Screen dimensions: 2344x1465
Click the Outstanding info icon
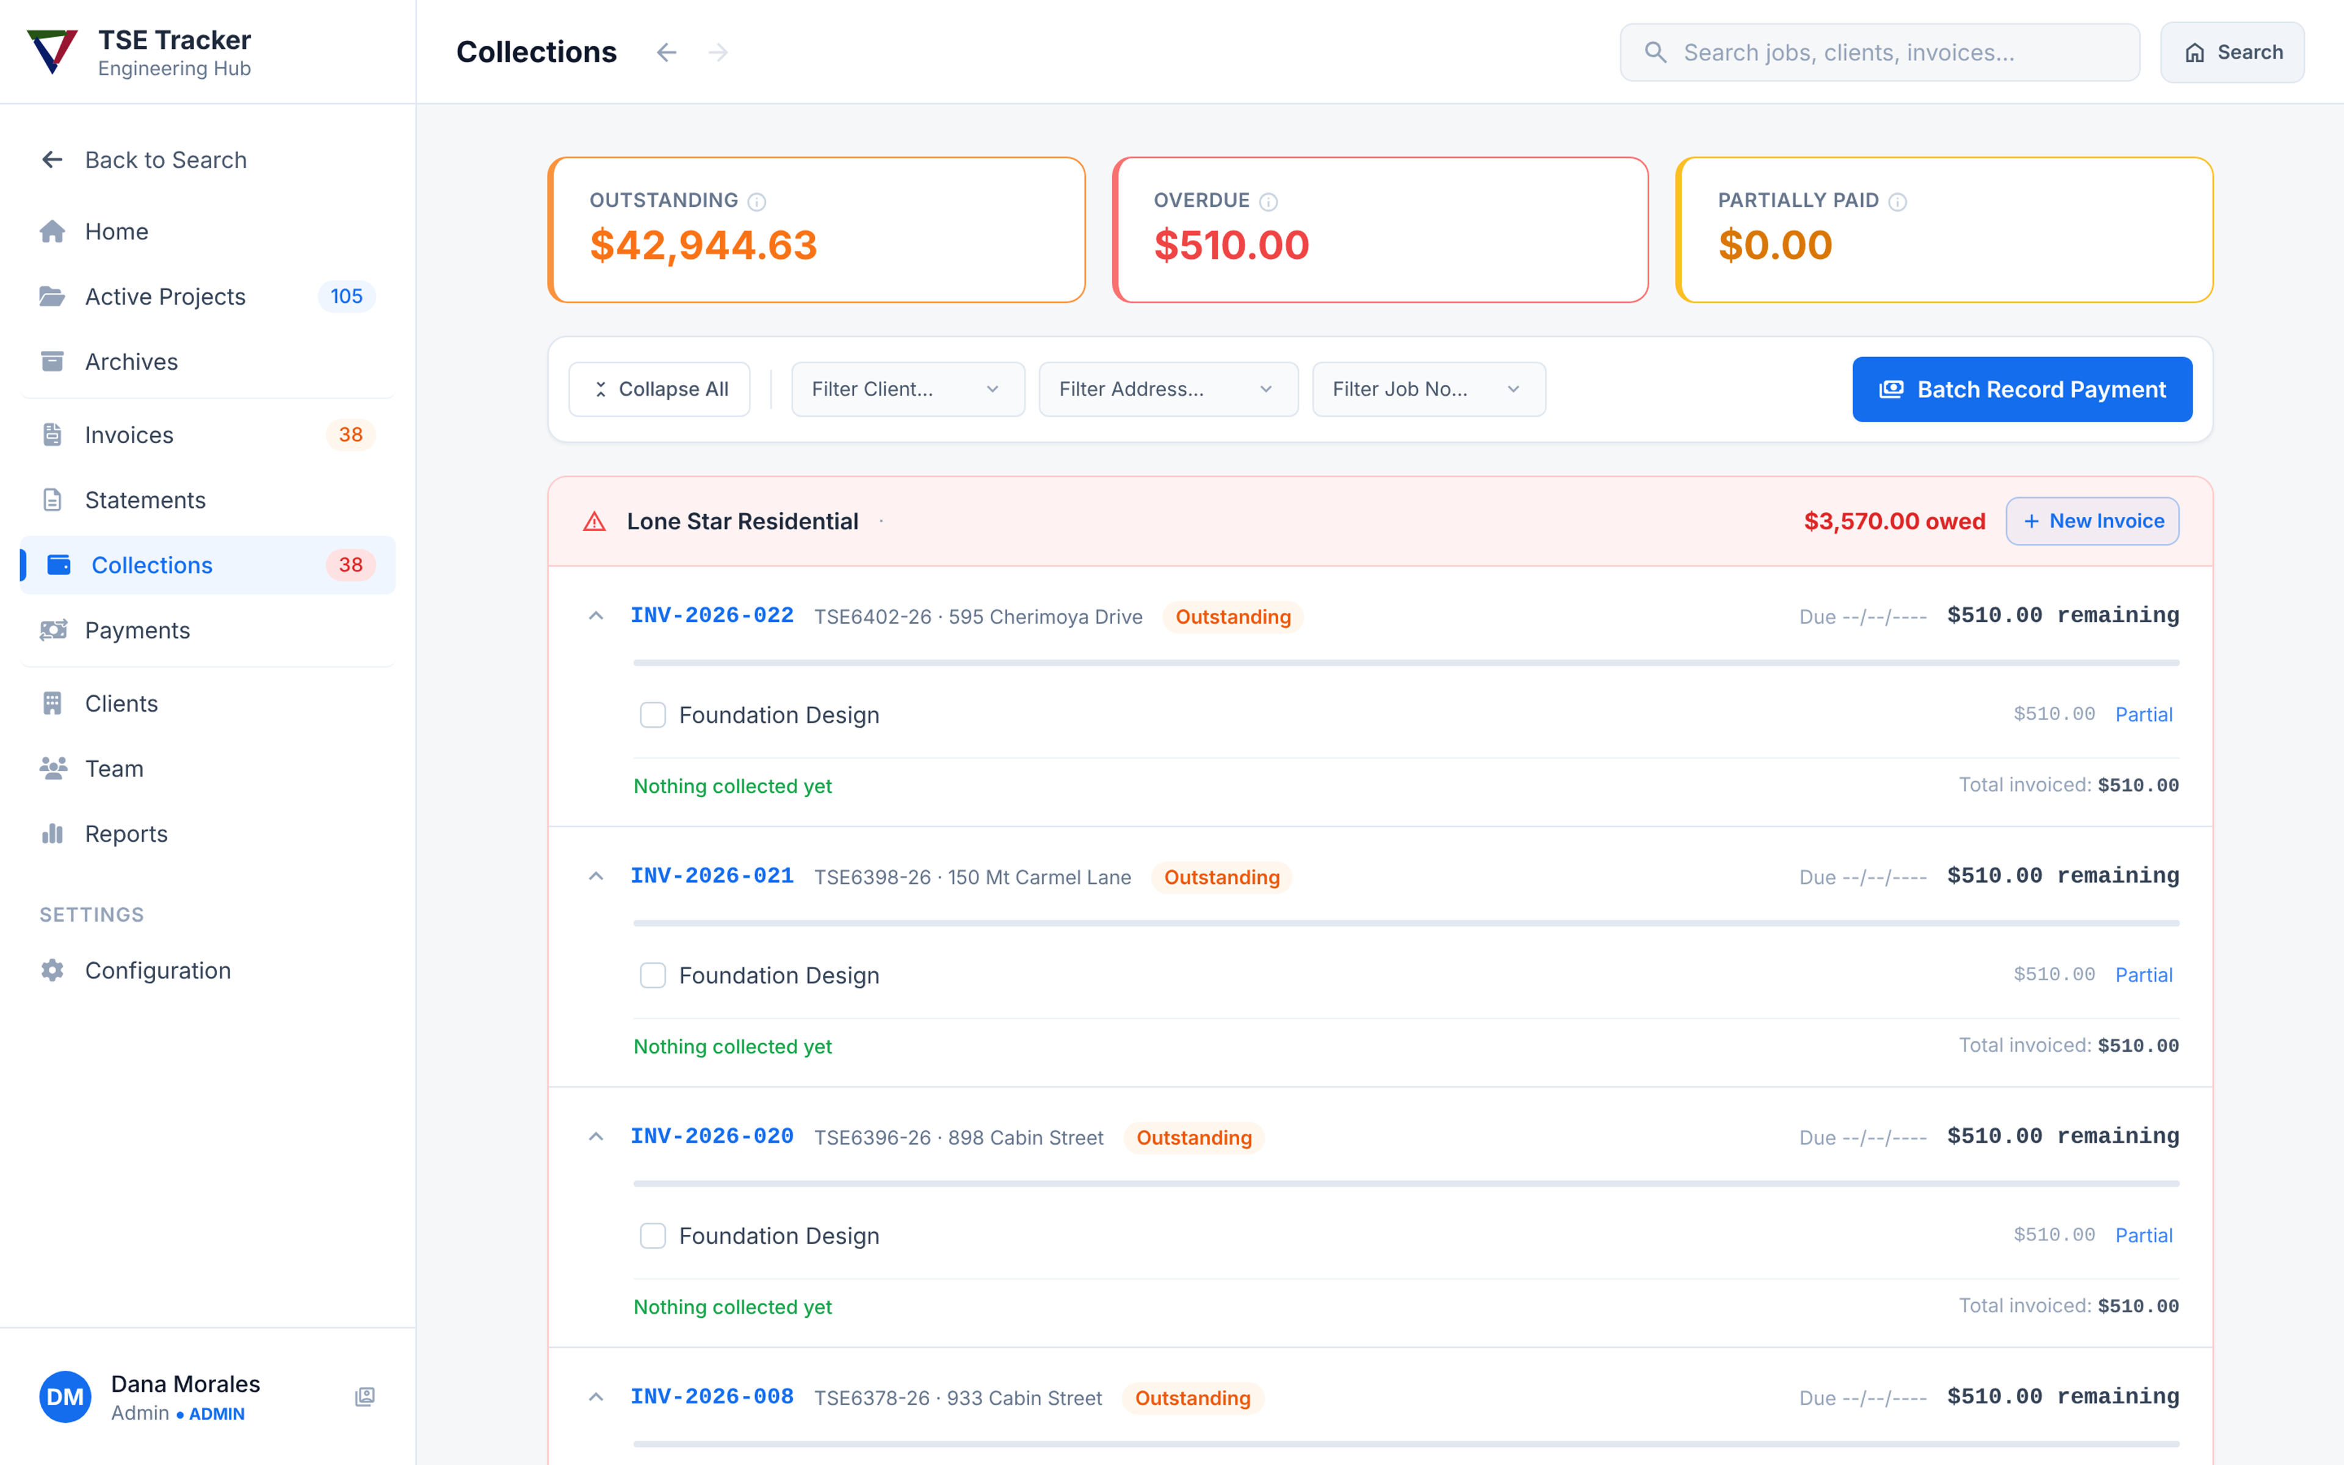pyautogui.click(x=758, y=201)
